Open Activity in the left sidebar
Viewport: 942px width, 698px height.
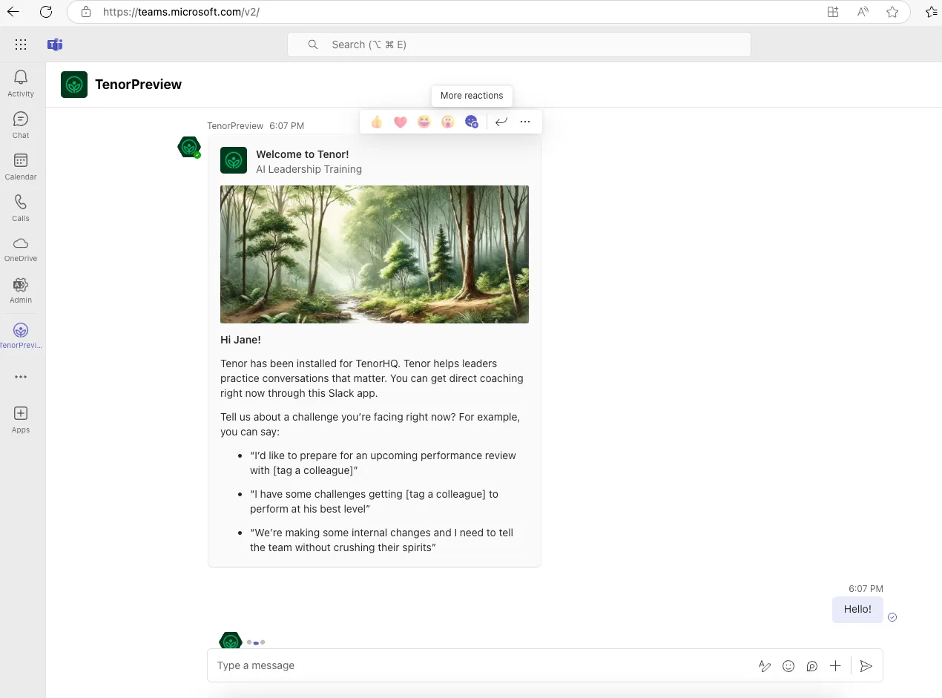(21, 83)
